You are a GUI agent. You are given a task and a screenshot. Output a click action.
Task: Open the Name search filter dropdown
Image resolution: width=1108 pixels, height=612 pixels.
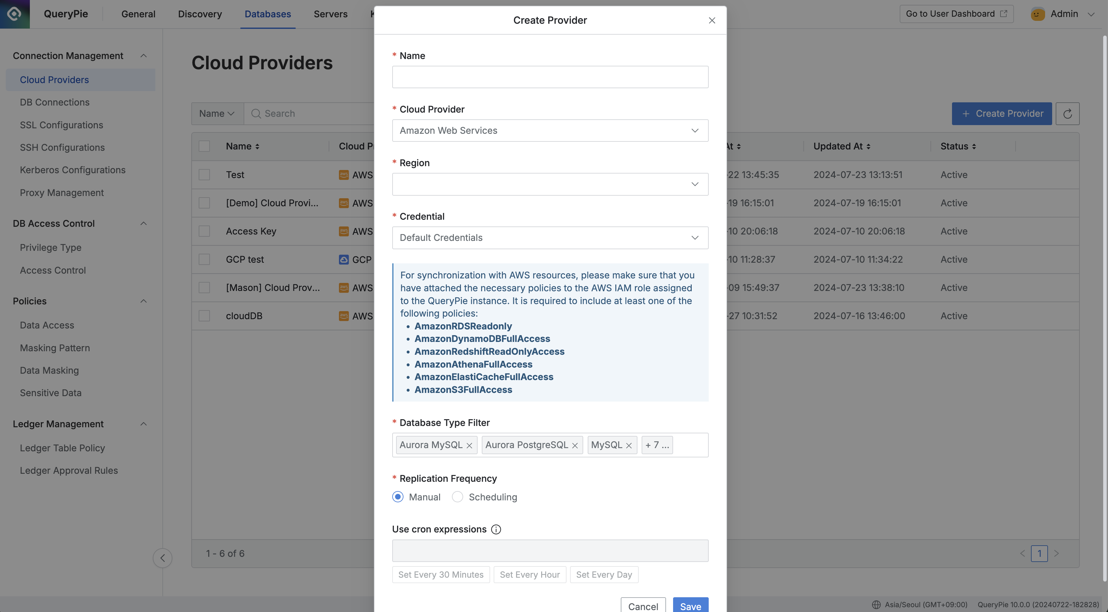point(217,114)
